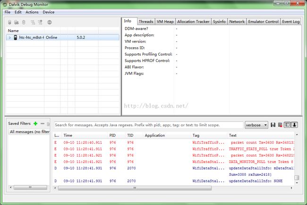This screenshot has width=307, height=205.
Task: Click the Update Threads icon
Action: (x=33, y=22)
